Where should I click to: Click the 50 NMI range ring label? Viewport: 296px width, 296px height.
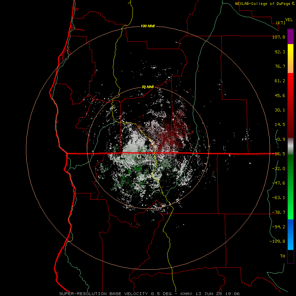tap(148, 87)
